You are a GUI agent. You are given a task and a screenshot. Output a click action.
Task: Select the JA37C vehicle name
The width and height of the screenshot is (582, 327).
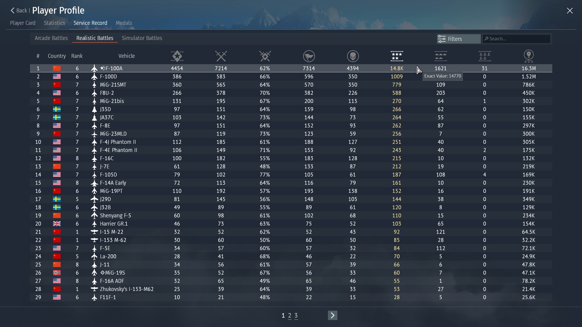(x=107, y=117)
